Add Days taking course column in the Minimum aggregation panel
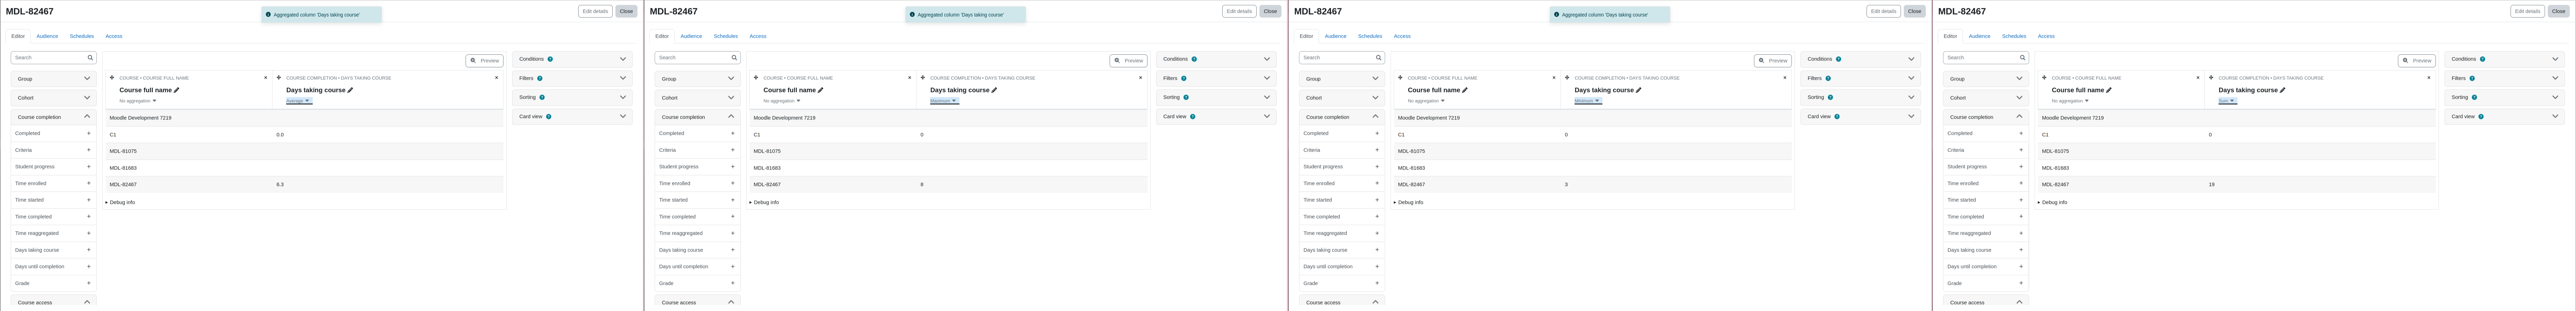Viewport: 2576px width, 311px height. [x=1376, y=250]
